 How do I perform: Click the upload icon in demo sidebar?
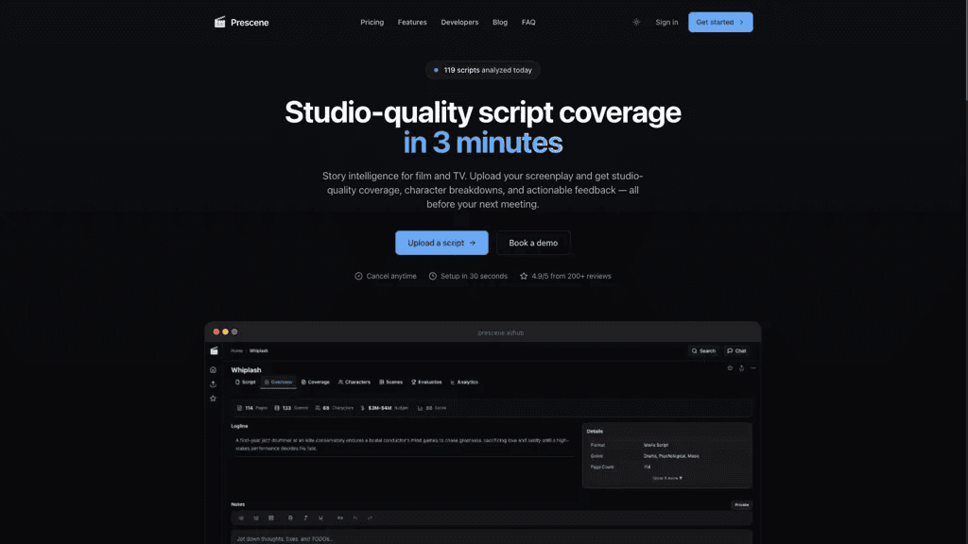pos(213,383)
